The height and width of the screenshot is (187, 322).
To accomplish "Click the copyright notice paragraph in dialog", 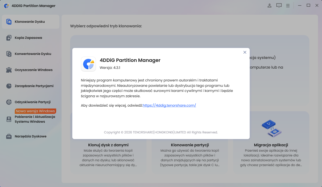I will click(x=157, y=88).
